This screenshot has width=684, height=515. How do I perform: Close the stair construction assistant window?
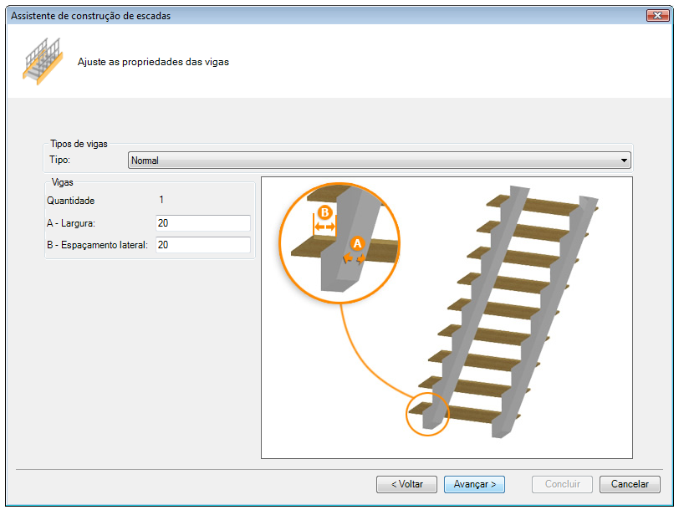coord(658,15)
